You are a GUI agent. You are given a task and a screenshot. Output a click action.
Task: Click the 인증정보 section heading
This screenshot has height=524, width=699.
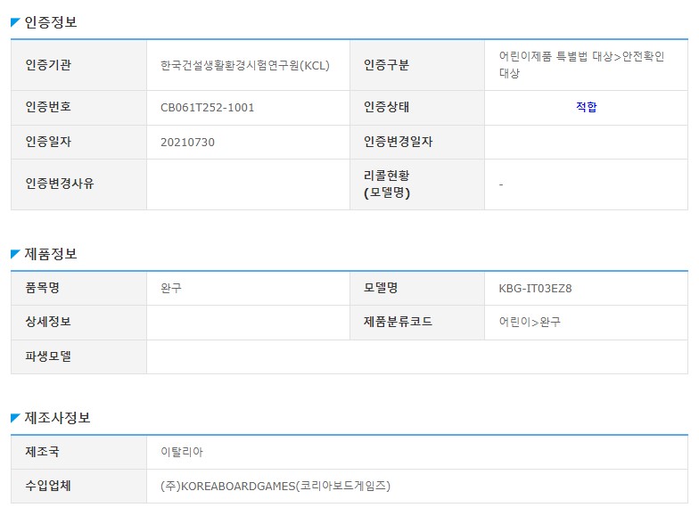[50, 22]
